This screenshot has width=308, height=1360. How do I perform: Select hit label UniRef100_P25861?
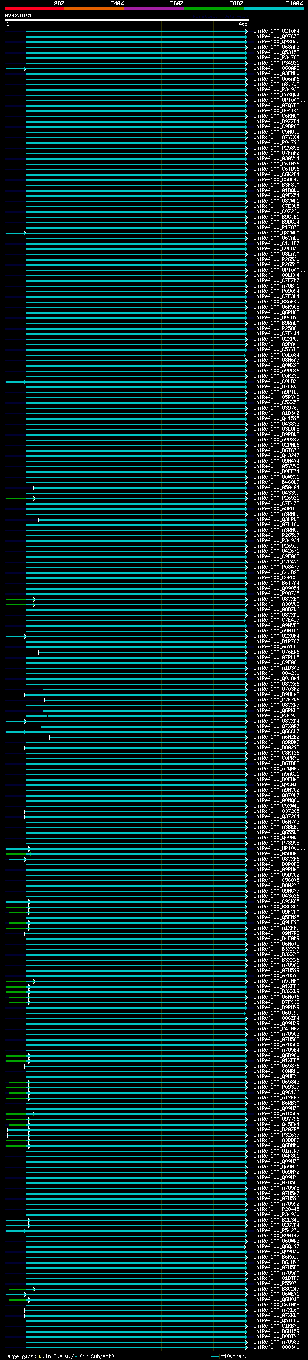[x=276, y=329]
